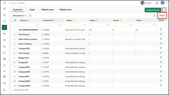The width and height of the screenshot is (169, 95).
Task: Open Region column filter icon
Action: [x=84, y=25]
